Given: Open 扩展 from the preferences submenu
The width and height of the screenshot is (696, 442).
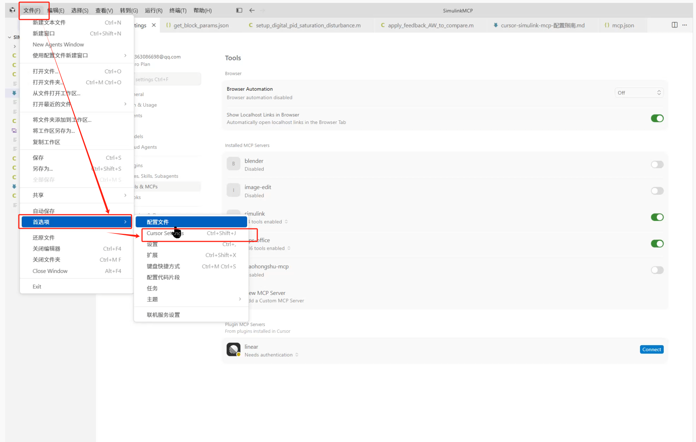Looking at the screenshot, I should (x=191, y=255).
